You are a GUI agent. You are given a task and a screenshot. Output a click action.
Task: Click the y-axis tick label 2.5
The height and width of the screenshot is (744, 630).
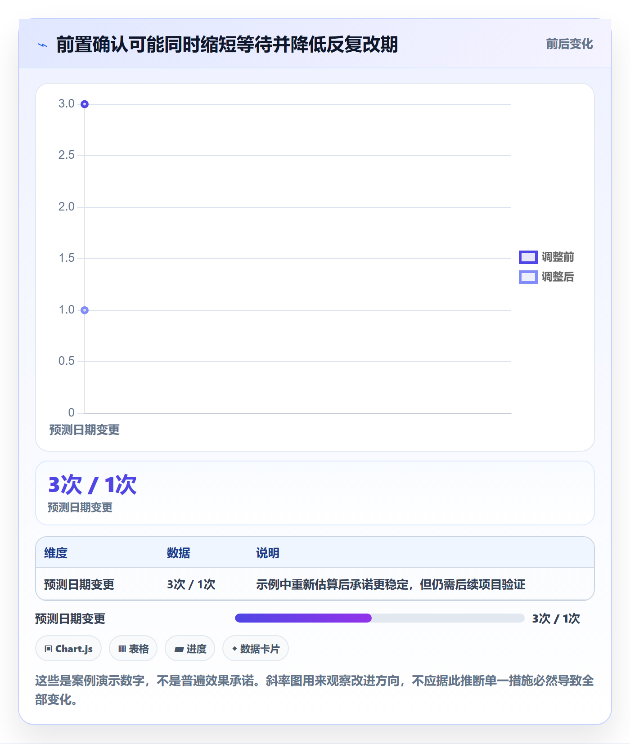[66, 155]
